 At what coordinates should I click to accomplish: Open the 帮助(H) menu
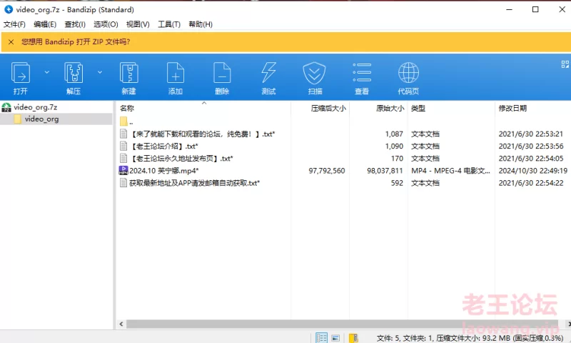[201, 24]
